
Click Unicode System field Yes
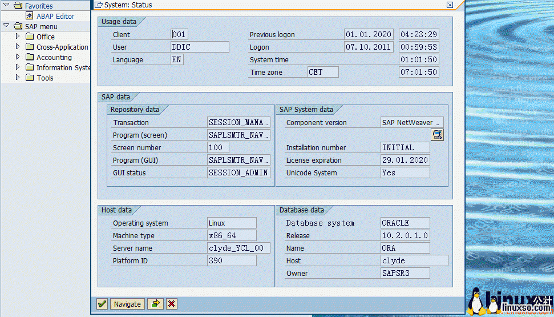[x=405, y=172]
